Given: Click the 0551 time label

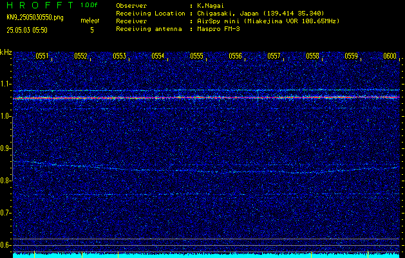Looking at the screenshot, I should tap(42, 56).
